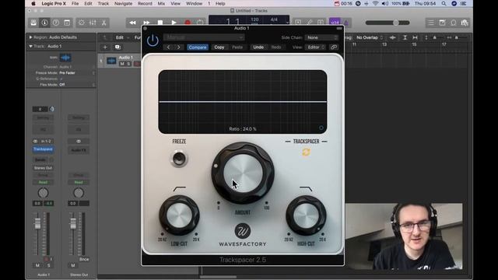This screenshot has height=280, width=498.
Task: Click the orange Trackspacer sync icon
Action: point(306,152)
